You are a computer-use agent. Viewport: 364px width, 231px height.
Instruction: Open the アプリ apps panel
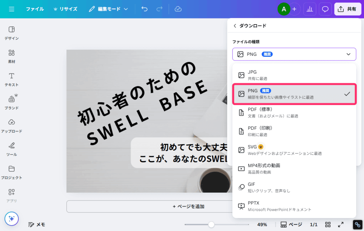click(x=12, y=196)
